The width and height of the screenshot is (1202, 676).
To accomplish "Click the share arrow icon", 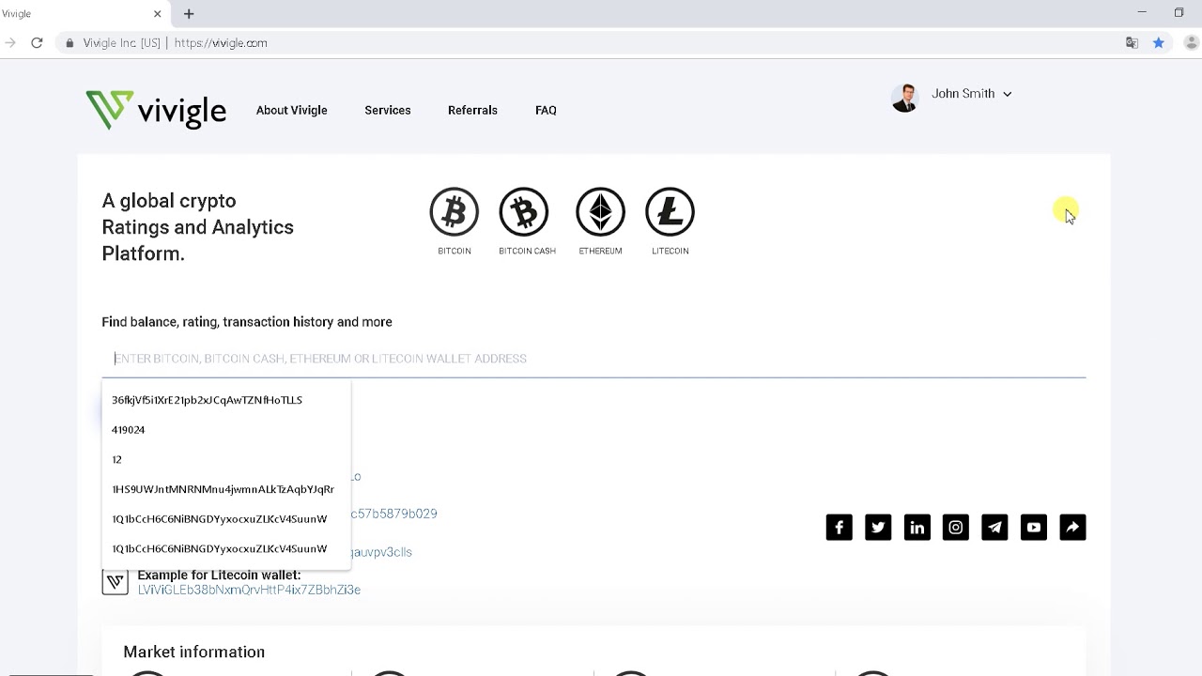I will 1072,528.
